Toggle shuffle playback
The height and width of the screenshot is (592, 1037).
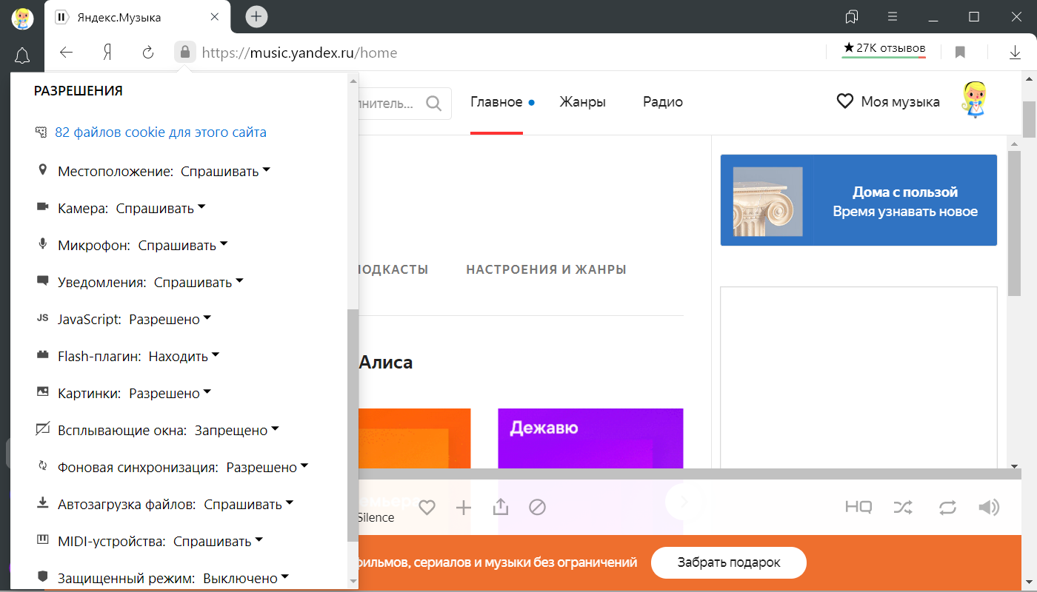click(x=903, y=508)
